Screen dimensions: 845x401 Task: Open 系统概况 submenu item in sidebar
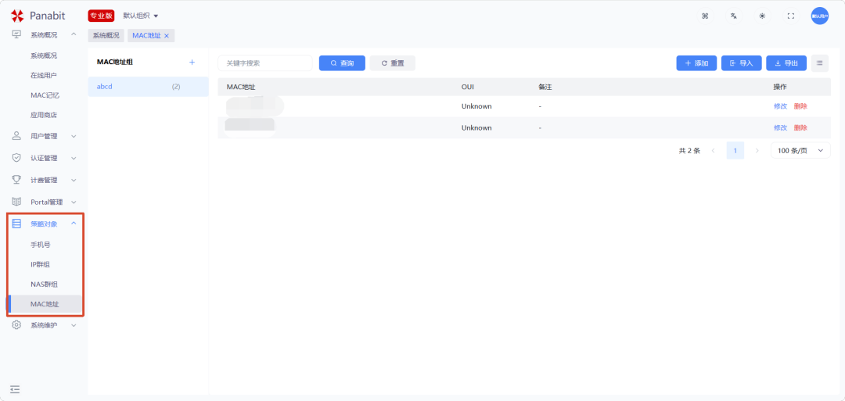44,55
